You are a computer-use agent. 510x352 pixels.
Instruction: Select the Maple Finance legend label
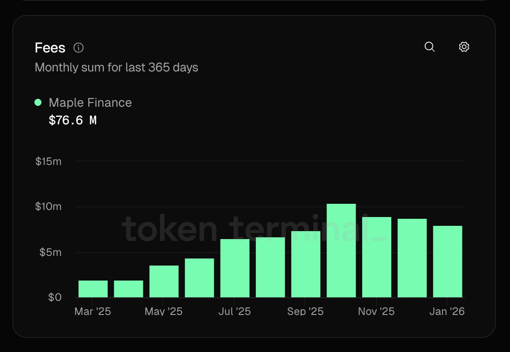coord(90,103)
